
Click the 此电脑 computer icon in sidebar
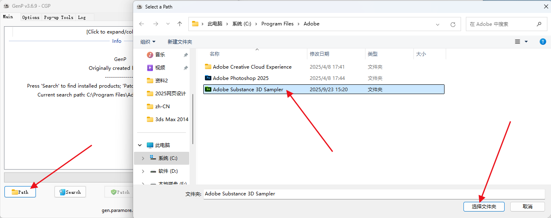[x=150, y=145]
